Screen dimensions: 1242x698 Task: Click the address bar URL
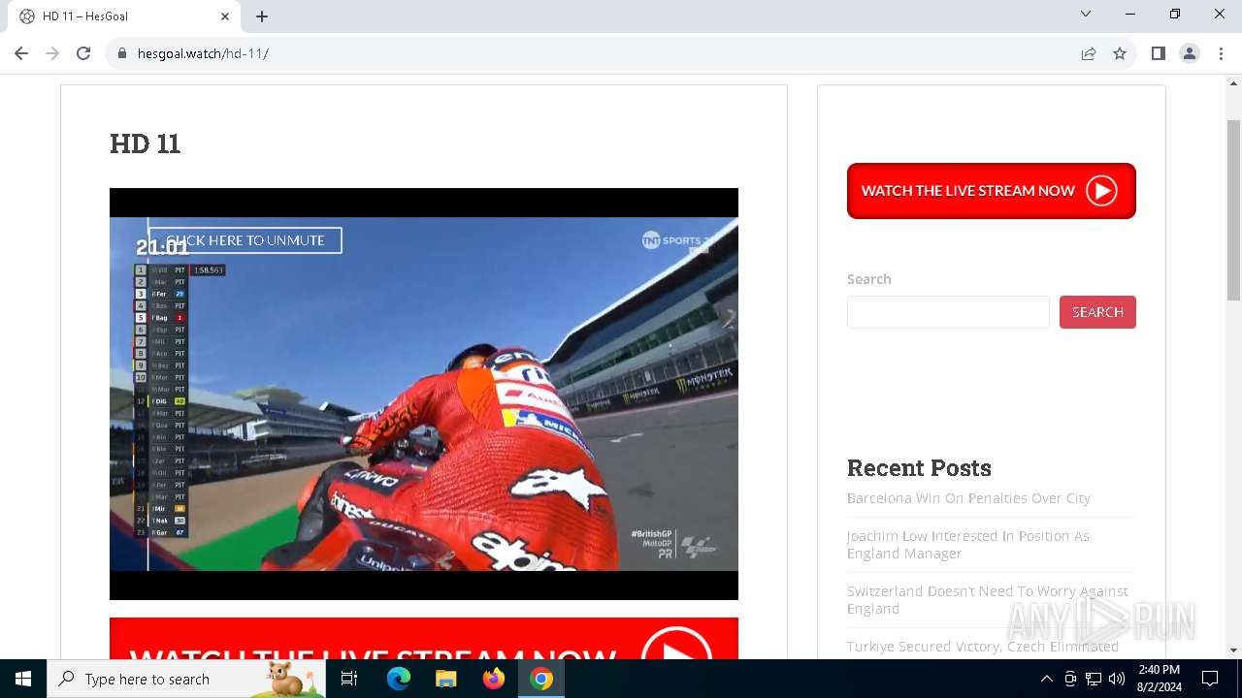point(203,53)
